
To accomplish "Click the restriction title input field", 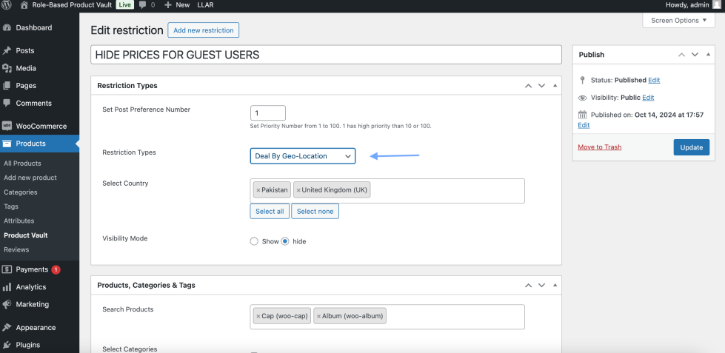I will click(x=326, y=55).
